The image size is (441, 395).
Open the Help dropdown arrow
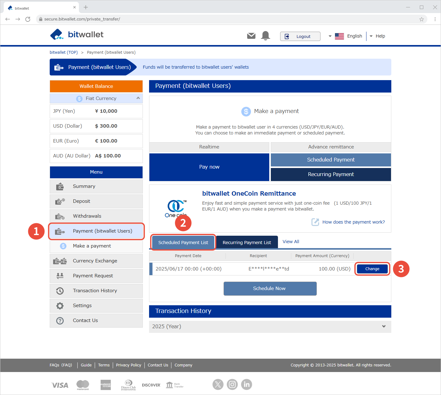pos(371,36)
